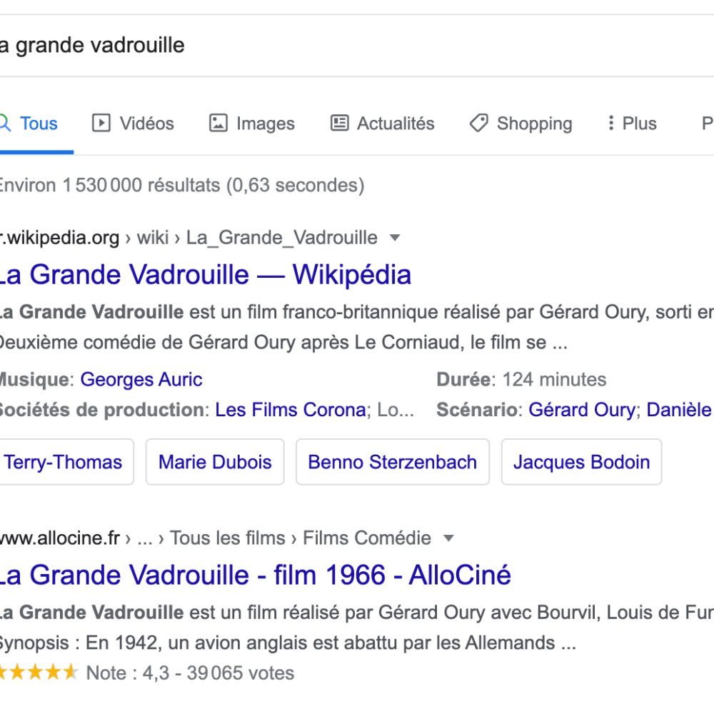This screenshot has width=714, height=714.
Task: Click the Marie Dubois chip
Action: point(215,462)
